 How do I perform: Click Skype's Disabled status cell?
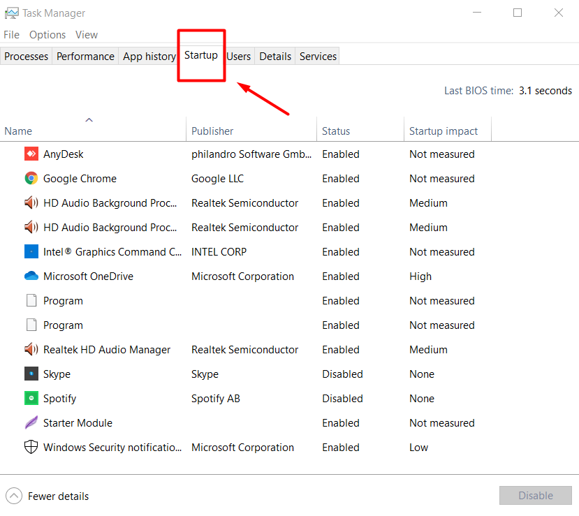pos(342,374)
